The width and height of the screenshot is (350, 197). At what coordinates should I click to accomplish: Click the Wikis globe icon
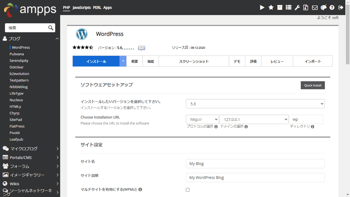coord(5,184)
